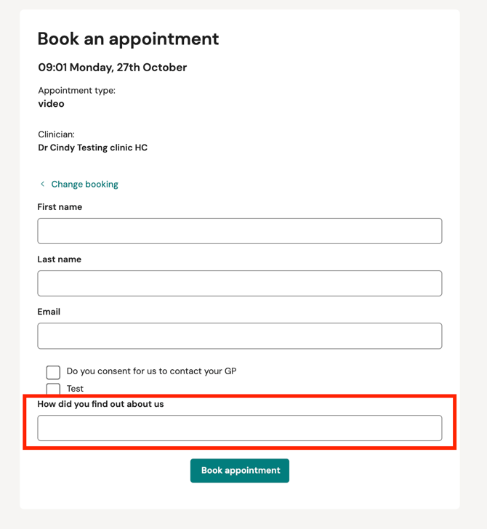Click the clinician name Dr Cindy Testing clinic HC
Screen dimensions: 487x529
[x=92, y=148]
